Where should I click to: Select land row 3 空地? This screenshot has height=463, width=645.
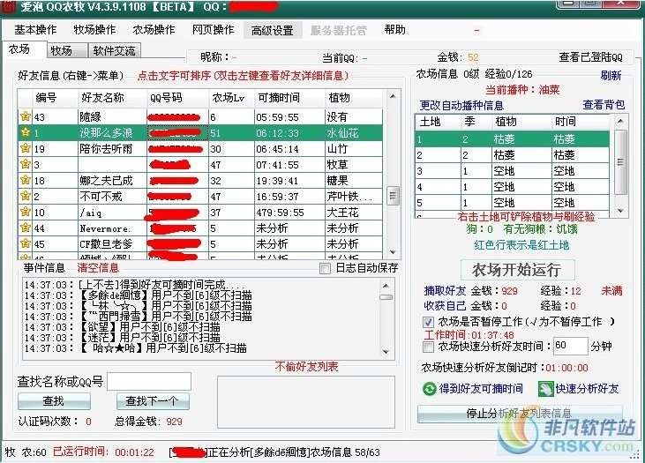(513, 170)
